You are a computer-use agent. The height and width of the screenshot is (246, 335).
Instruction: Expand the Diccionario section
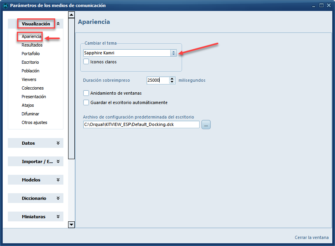point(58,198)
